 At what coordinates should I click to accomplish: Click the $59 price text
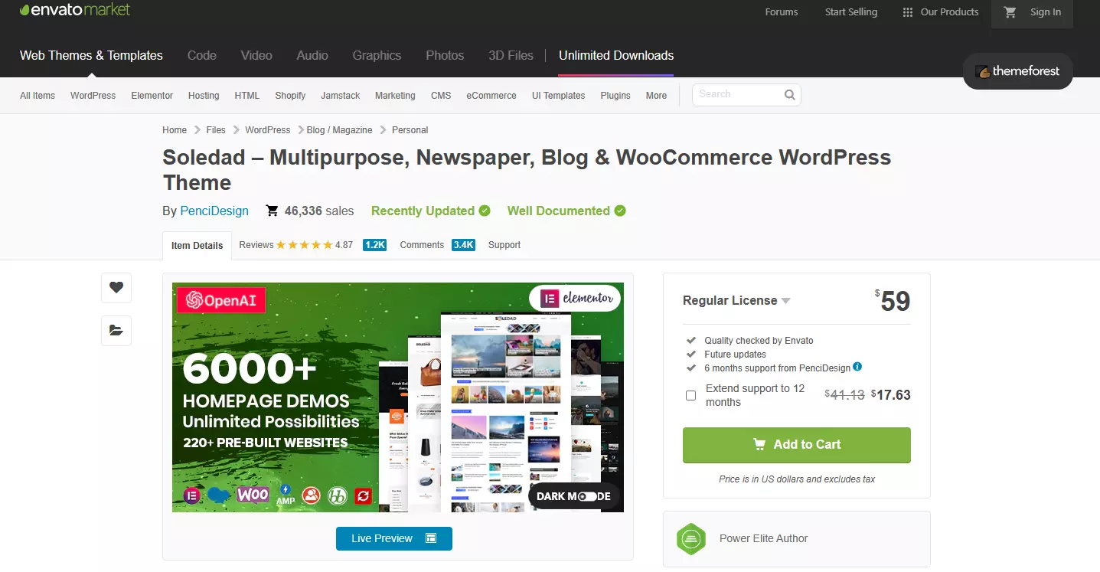893,301
